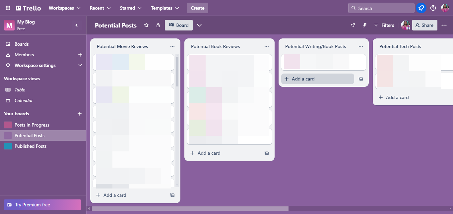Select the teal Published Posts board swatch
This screenshot has height=214, width=453.
click(8, 146)
